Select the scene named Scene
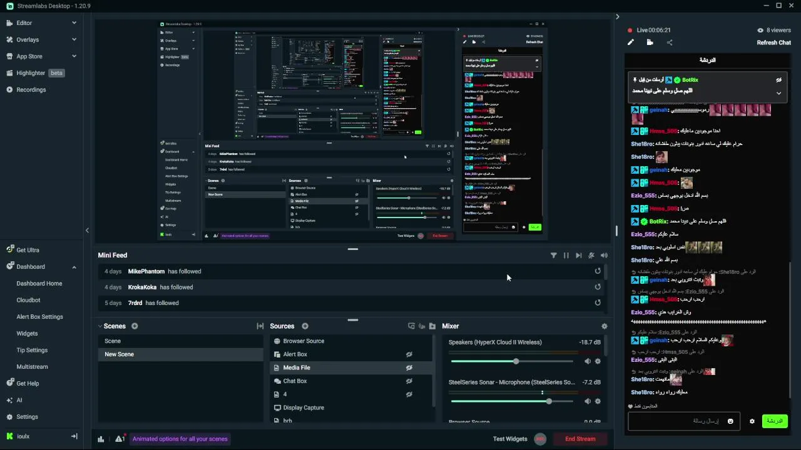The height and width of the screenshot is (450, 801). coord(180,341)
